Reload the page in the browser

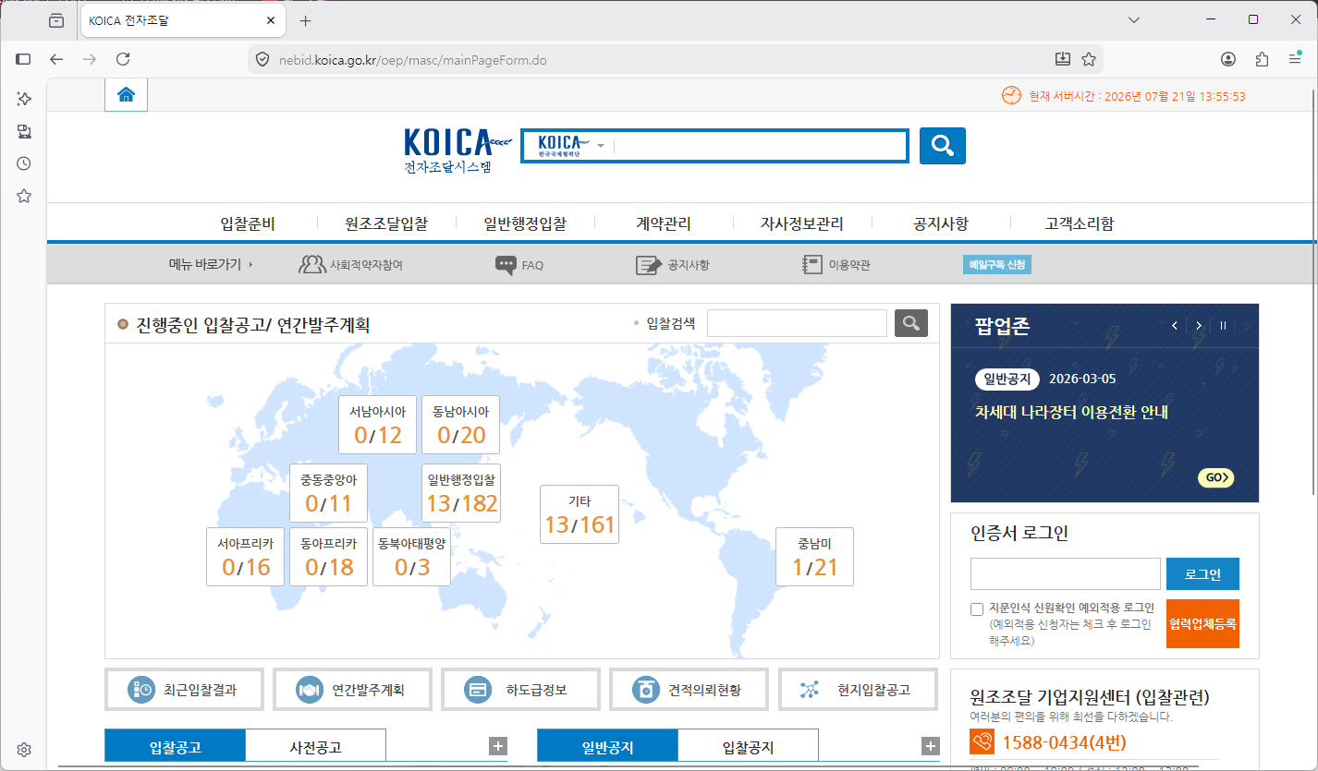coord(123,59)
